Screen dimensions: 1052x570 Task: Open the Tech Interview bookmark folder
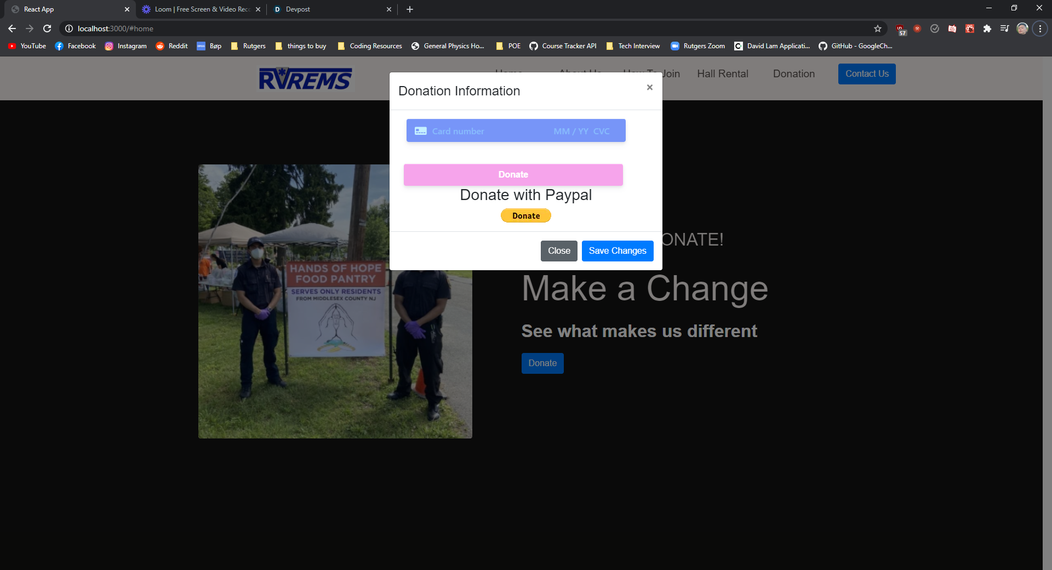click(x=633, y=46)
